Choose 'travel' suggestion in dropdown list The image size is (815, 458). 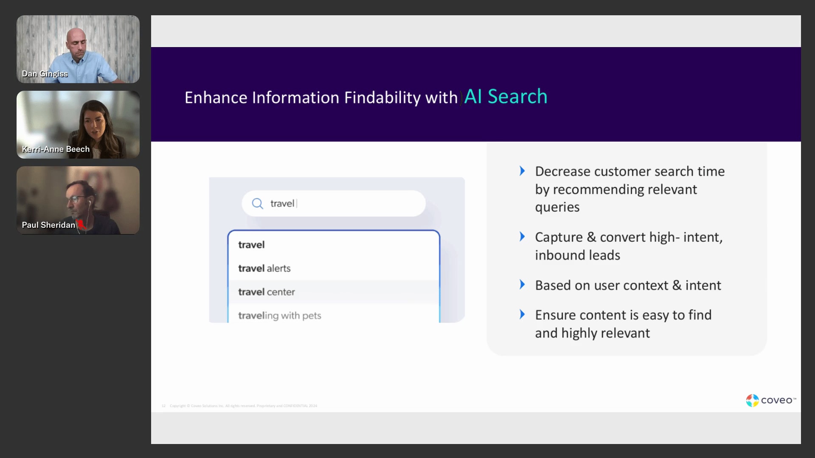251,245
